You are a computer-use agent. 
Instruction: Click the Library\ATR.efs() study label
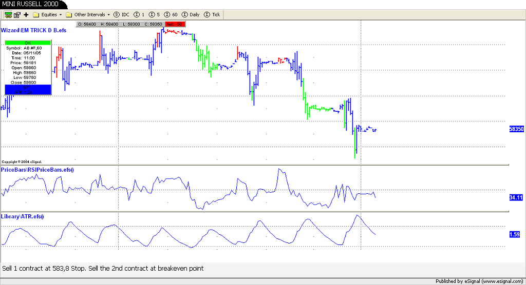pyautogui.click(x=23, y=217)
